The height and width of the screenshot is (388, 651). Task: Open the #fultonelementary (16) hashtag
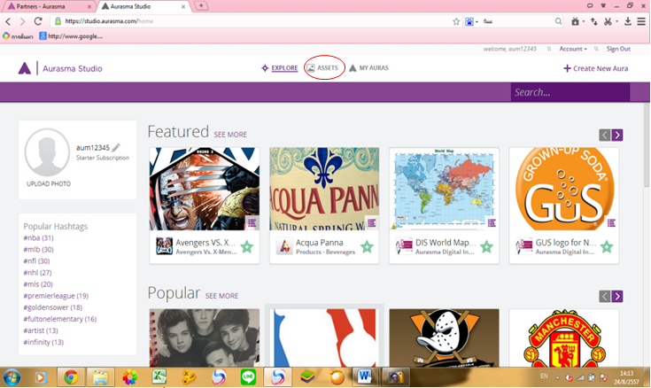pyautogui.click(x=60, y=319)
